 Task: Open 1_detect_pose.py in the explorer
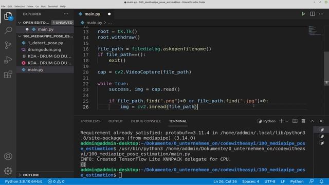[45, 43]
